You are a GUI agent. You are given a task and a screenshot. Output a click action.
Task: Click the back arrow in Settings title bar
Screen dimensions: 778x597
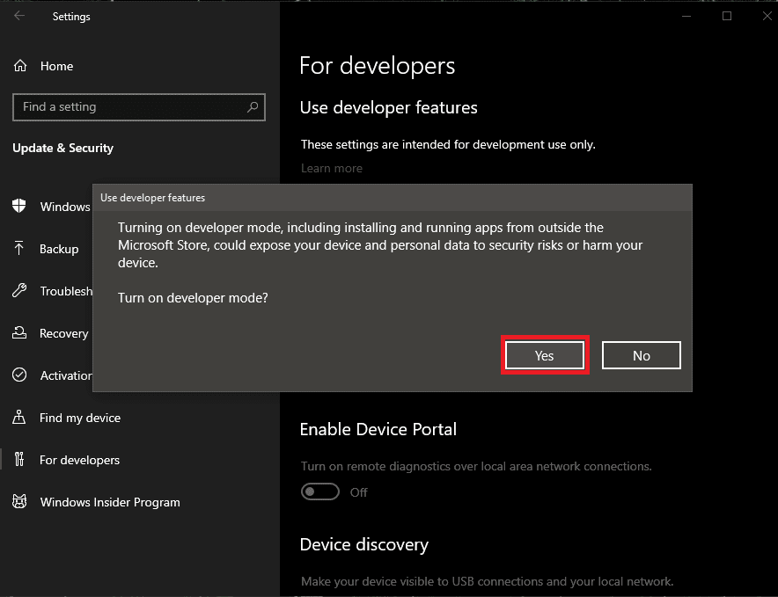[18, 16]
